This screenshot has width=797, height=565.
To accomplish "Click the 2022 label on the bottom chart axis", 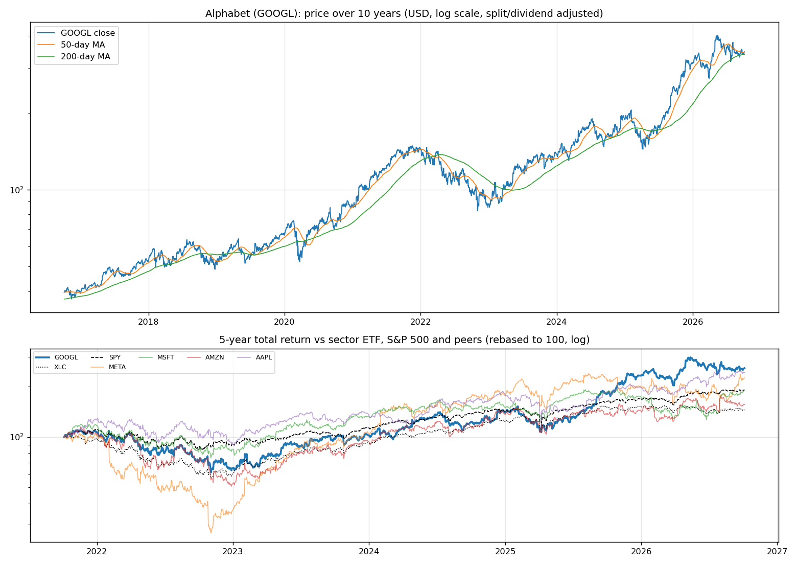I will (97, 551).
